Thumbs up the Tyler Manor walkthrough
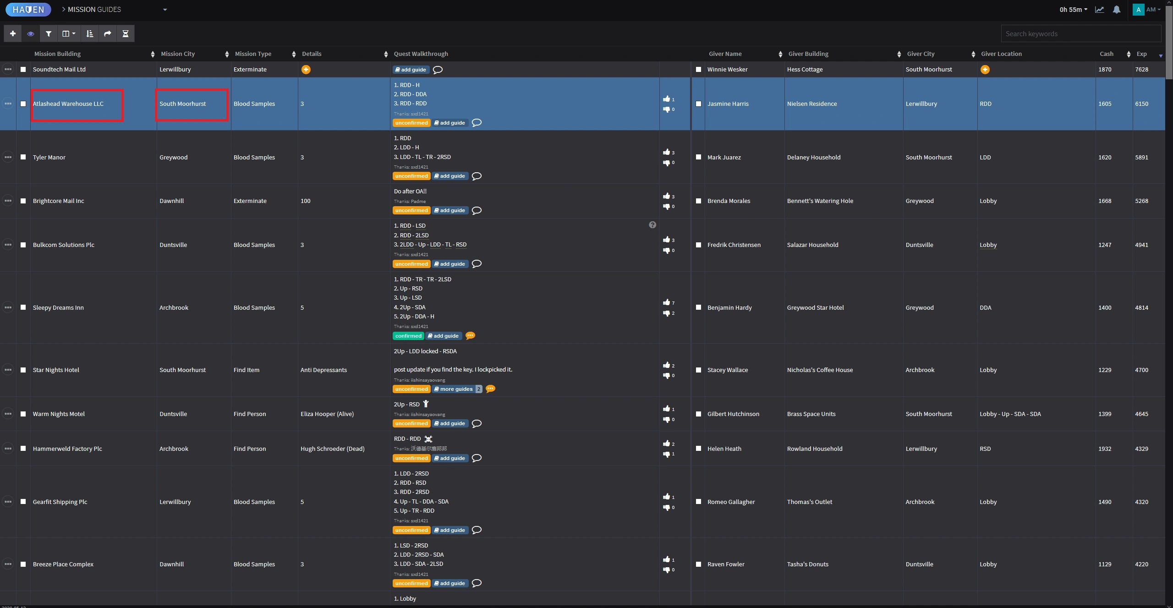 [666, 152]
